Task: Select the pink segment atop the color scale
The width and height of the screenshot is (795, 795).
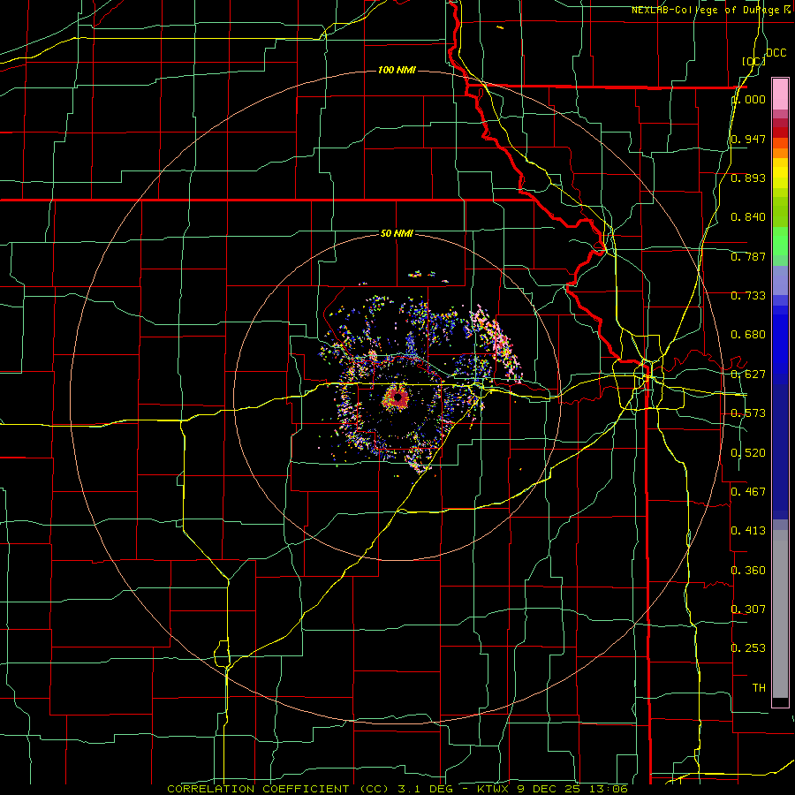Action: [780, 95]
